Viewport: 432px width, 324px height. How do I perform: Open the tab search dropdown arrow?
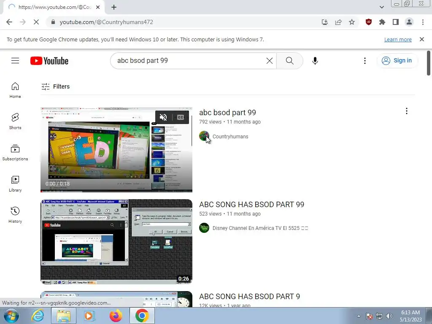[381, 7]
